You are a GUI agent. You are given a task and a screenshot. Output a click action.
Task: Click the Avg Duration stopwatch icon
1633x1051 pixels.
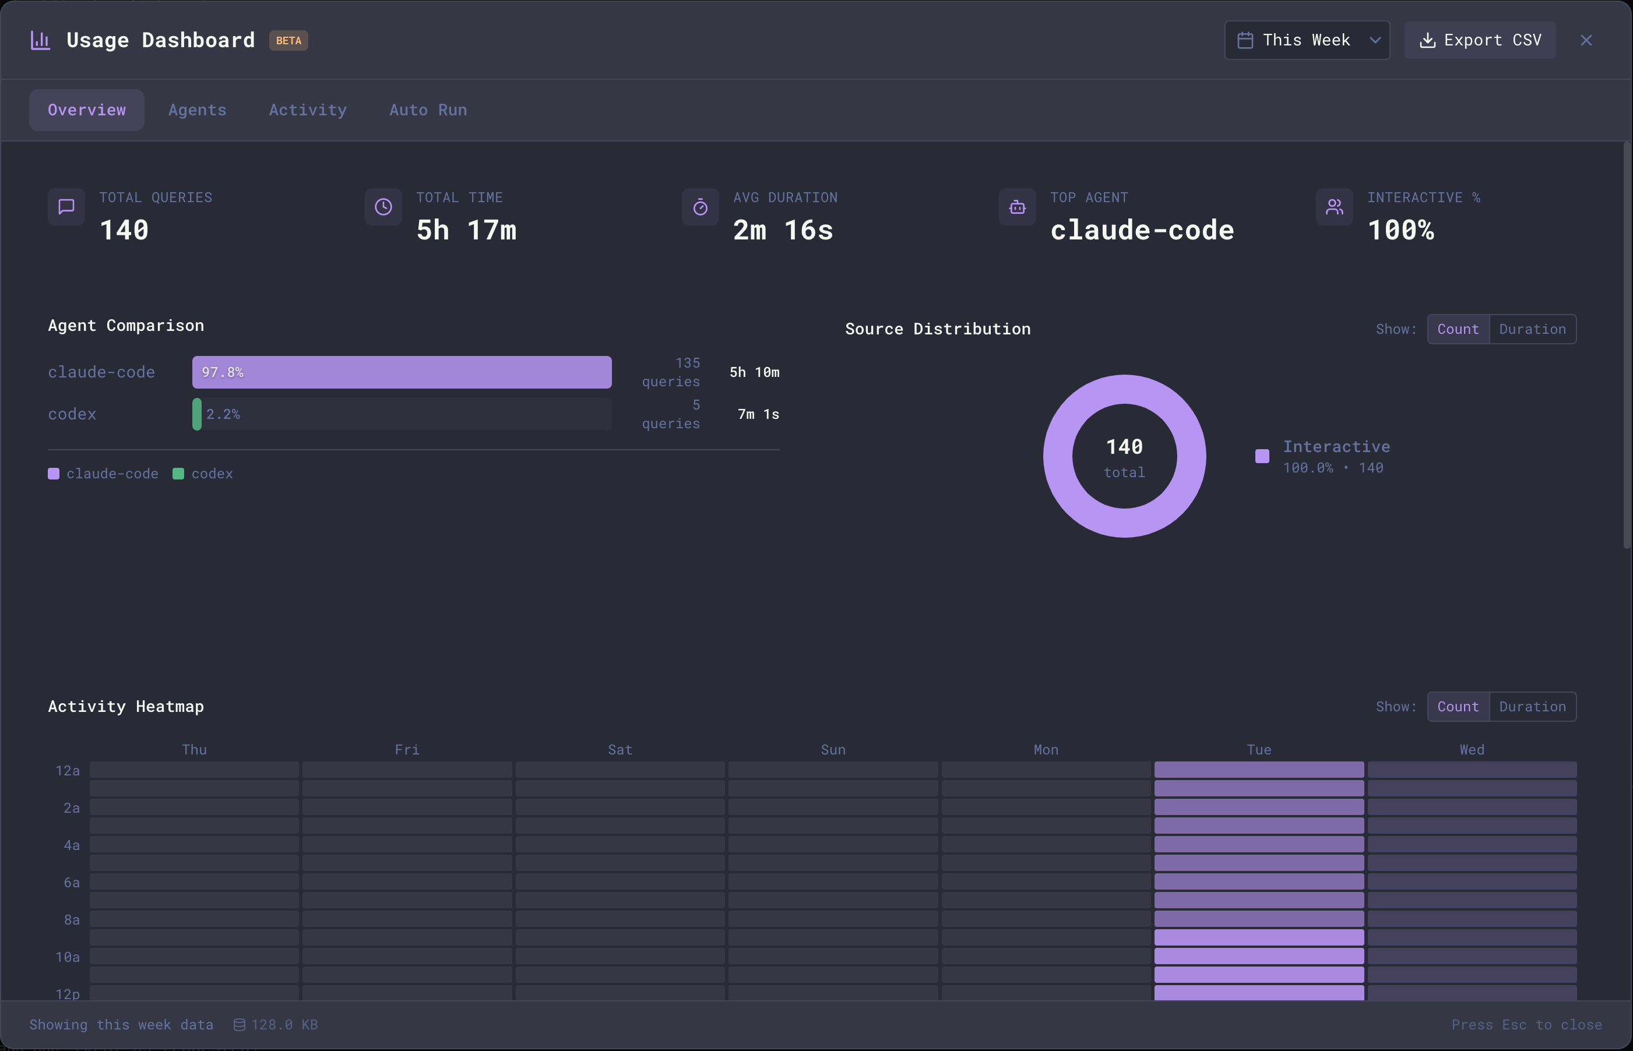pyautogui.click(x=700, y=207)
